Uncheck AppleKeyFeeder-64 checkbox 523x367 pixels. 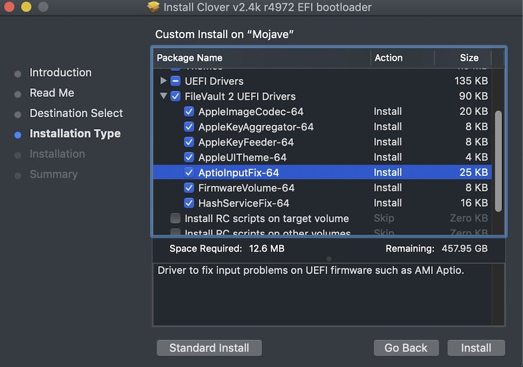(x=189, y=142)
